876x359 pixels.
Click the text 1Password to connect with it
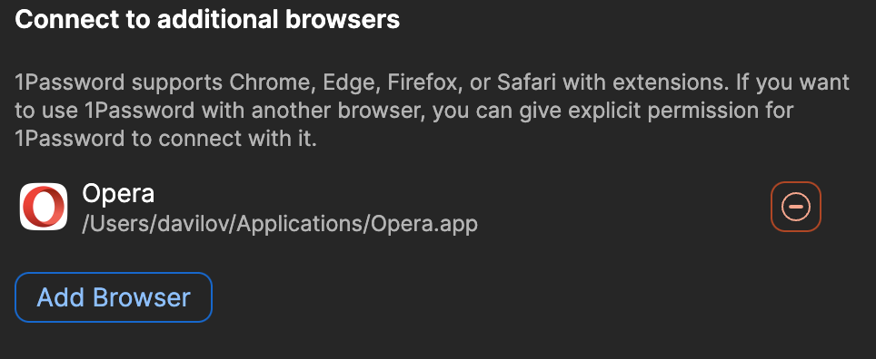[x=166, y=138]
